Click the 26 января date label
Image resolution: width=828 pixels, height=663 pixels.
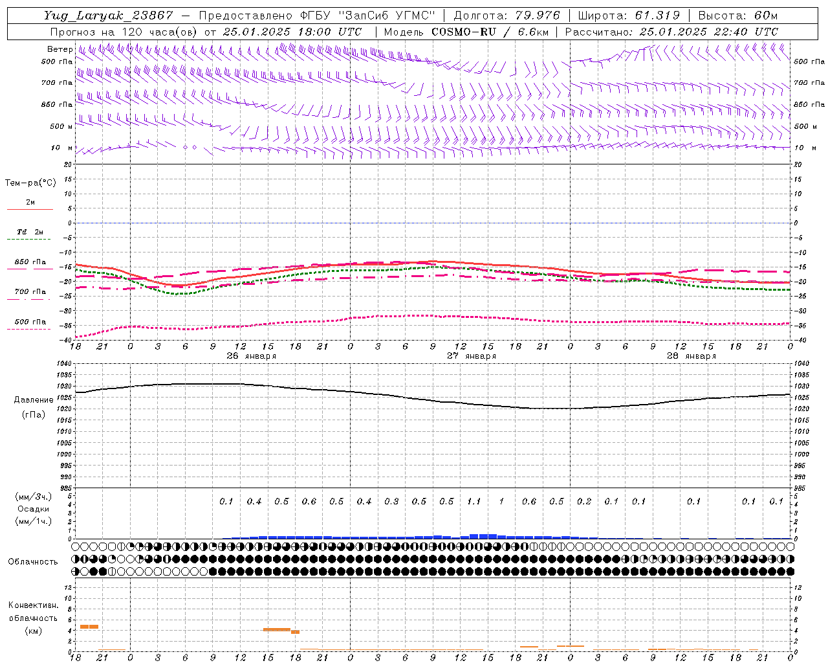[x=251, y=356]
